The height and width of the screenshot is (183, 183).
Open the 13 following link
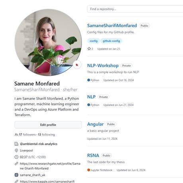[x=47, y=134]
